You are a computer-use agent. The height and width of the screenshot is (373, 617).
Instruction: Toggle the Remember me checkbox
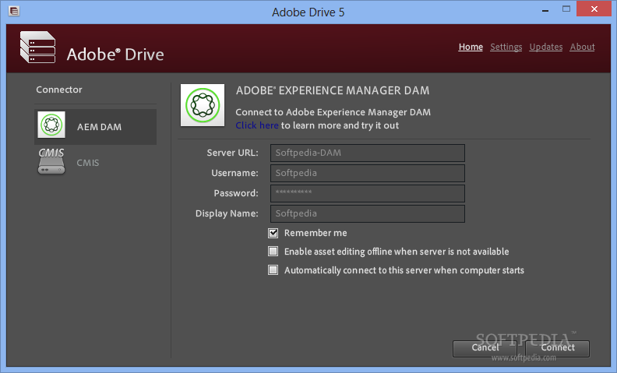click(x=273, y=233)
